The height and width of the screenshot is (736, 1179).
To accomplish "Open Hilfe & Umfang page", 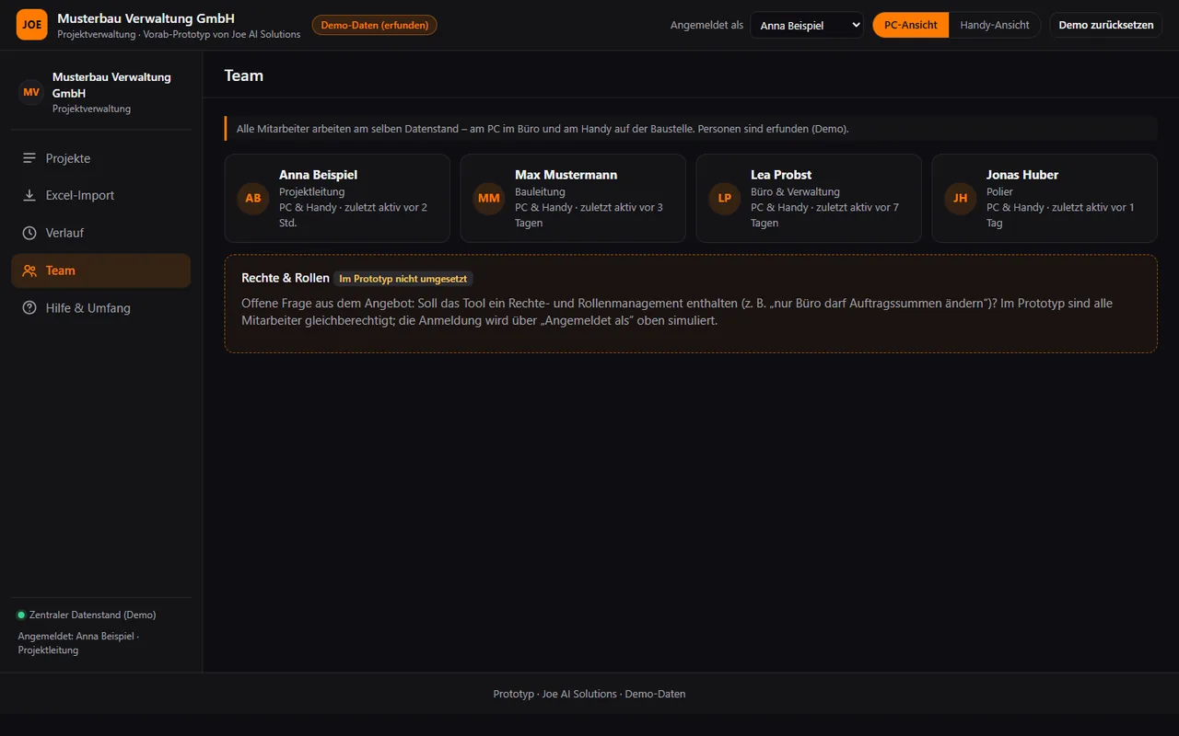I will pyautogui.click(x=101, y=308).
